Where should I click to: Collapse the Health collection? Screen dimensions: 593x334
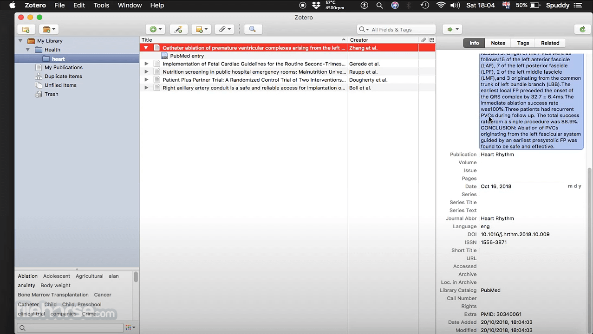(x=28, y=50)
